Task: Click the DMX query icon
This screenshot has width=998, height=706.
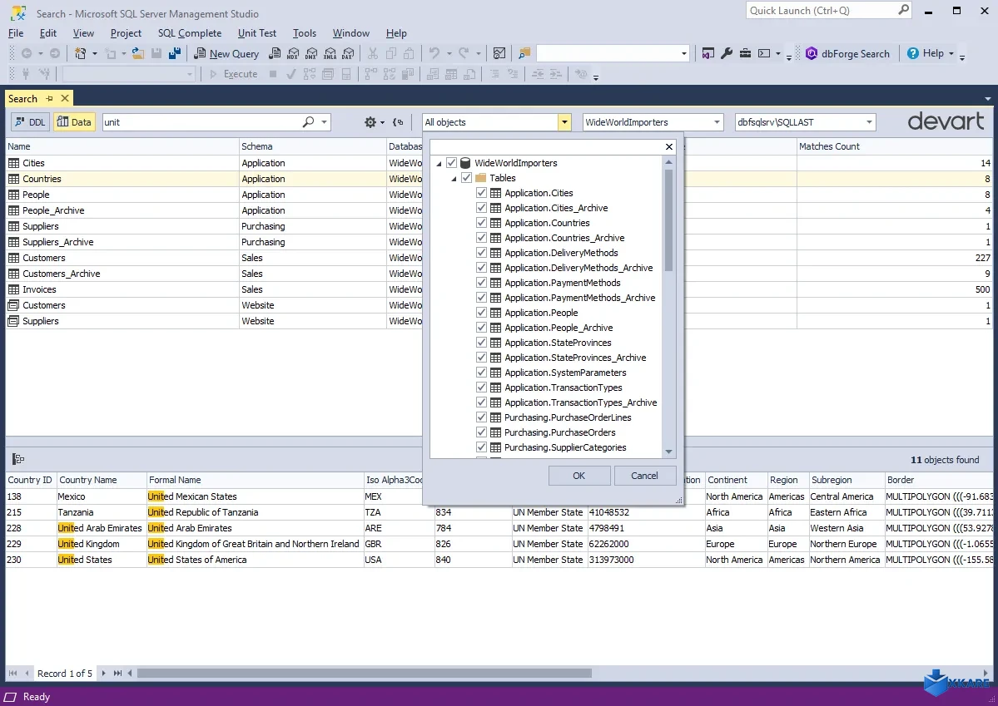Action: 311,53
